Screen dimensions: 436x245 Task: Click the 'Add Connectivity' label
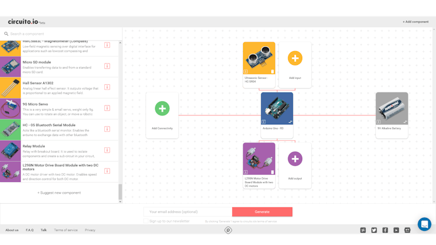pyautogui.click(x=162, y=128)
